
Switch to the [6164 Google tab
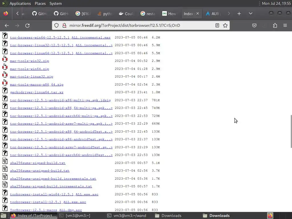pyautogui.click(x=83, y=14)
